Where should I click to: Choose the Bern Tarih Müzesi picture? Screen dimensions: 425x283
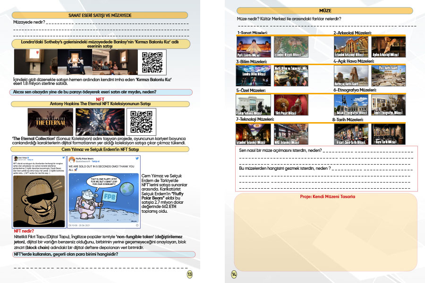[389, 134]
